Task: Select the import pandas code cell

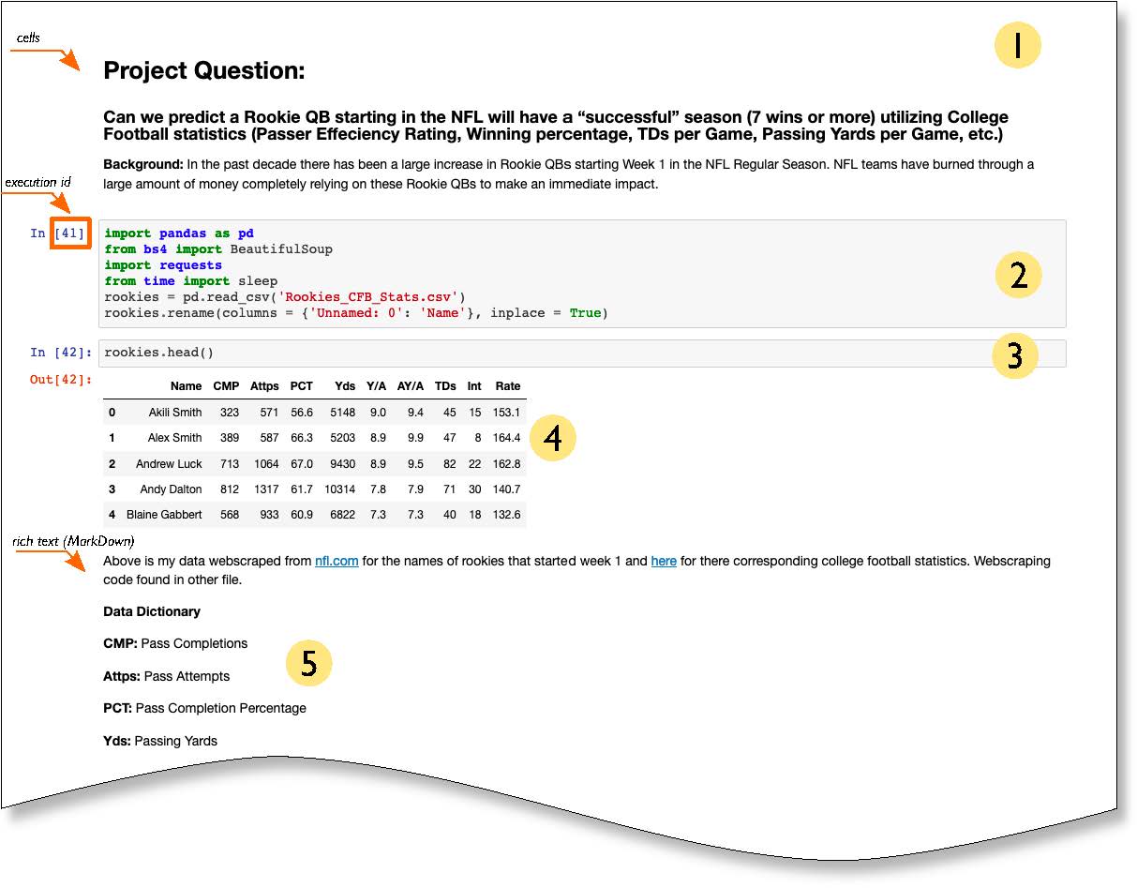Action: click(x=582, y=273)
